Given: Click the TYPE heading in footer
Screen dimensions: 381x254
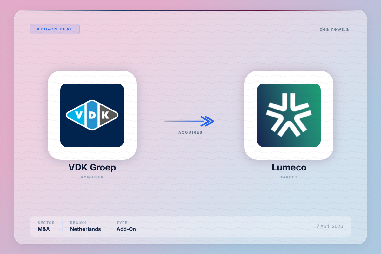Looking at the screenshot, I should [x=122, y=223].
